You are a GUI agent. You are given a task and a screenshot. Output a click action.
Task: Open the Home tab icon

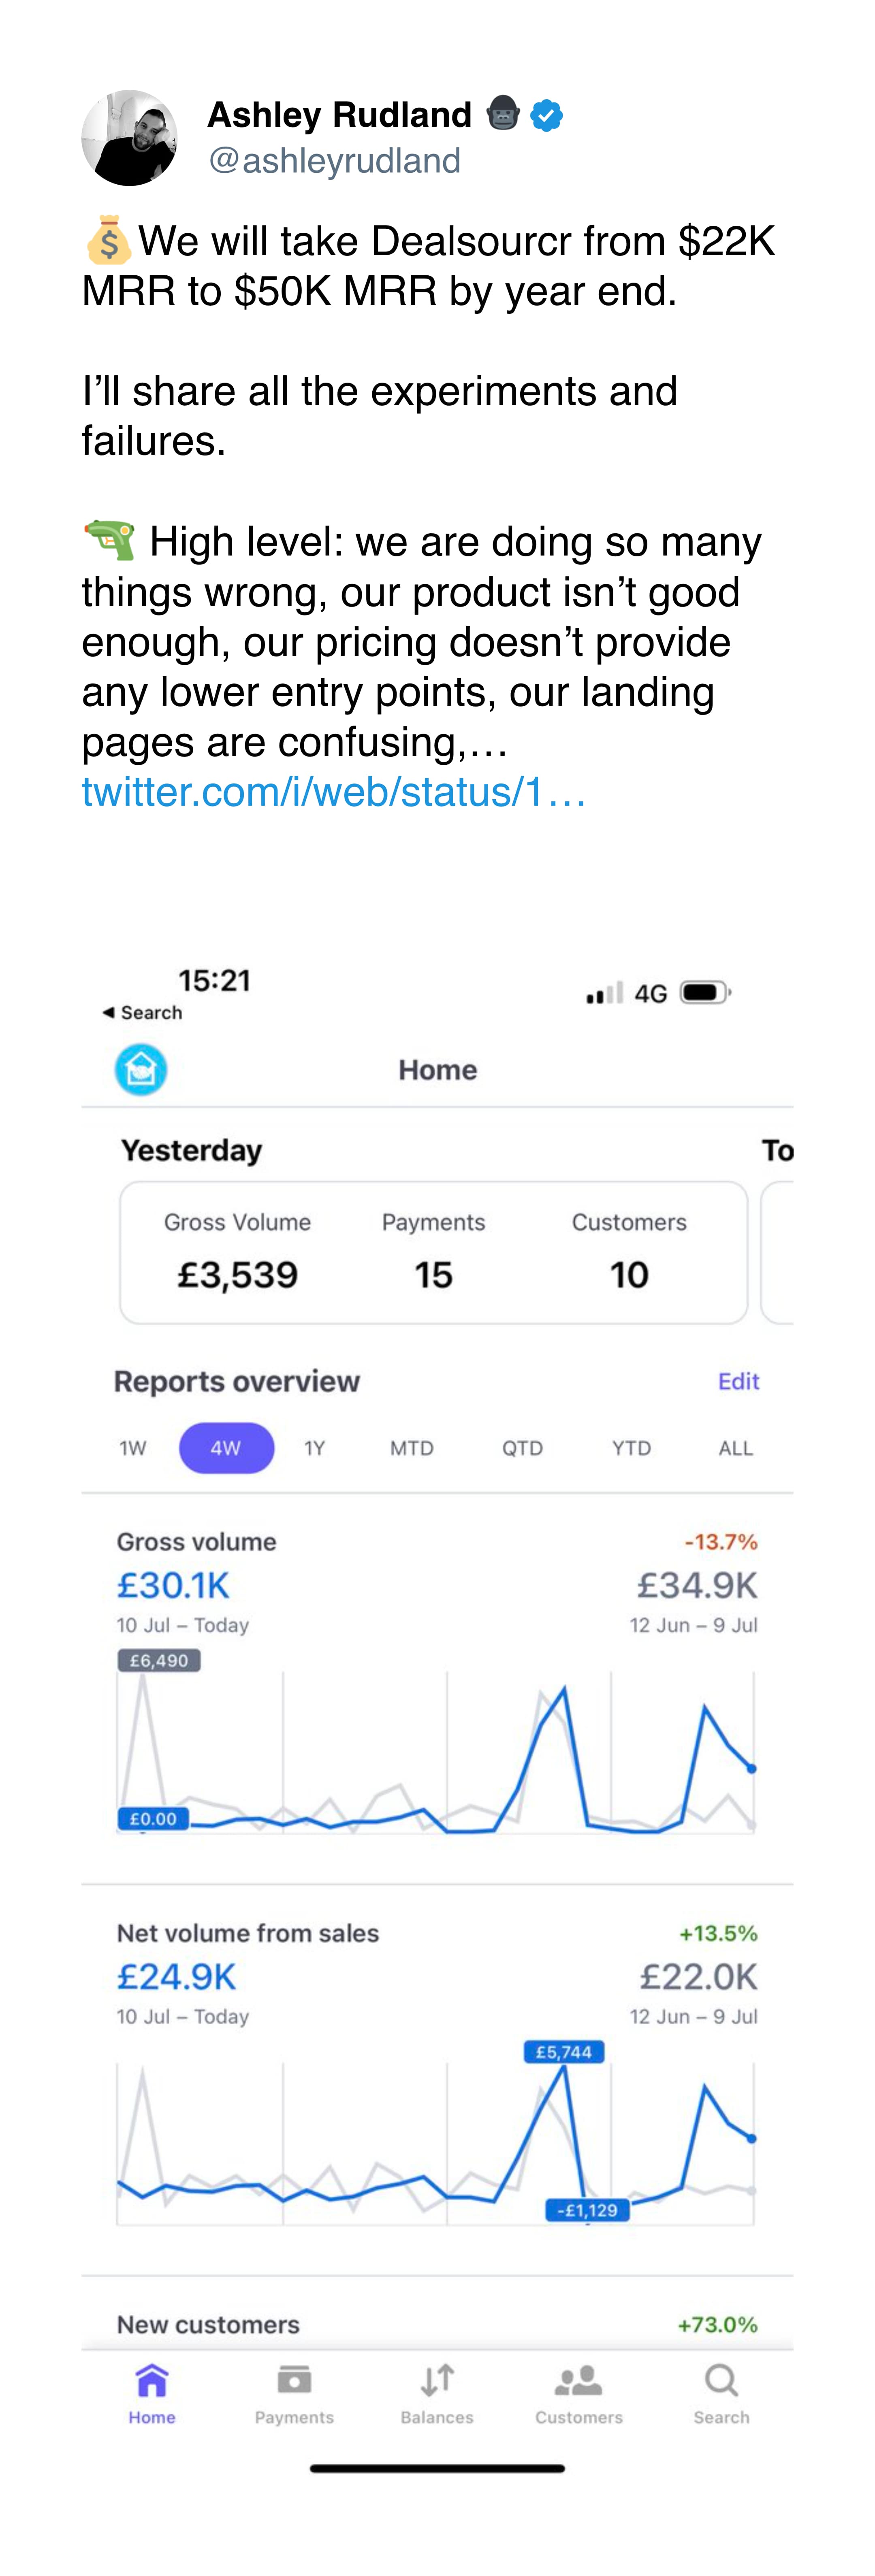pyautogui.click(x=152, y=2382)
